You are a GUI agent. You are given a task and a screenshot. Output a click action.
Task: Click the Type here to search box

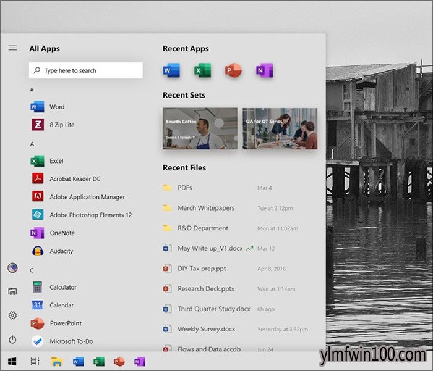[85, 70]
